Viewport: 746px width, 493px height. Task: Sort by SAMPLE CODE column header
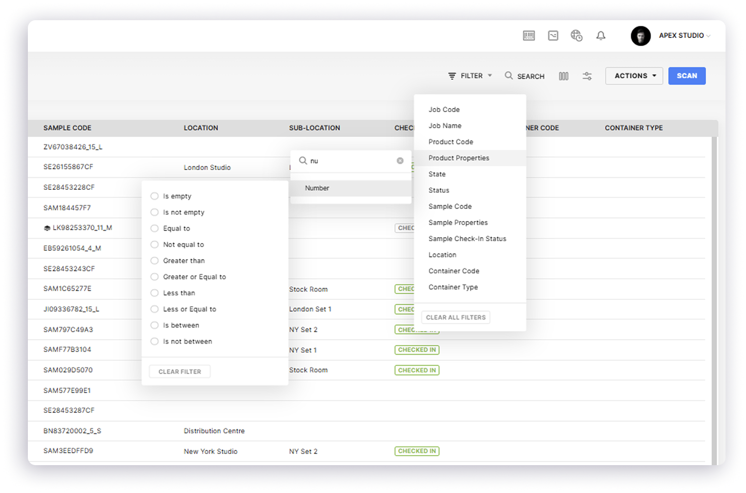click(67, 128)
